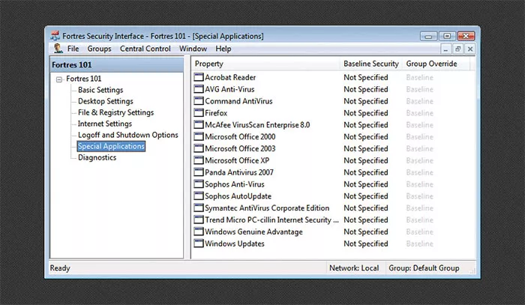Viewport: 525px width, 305px height.
Task: Click the user icon beside File menu
Action: coord(58,49)
